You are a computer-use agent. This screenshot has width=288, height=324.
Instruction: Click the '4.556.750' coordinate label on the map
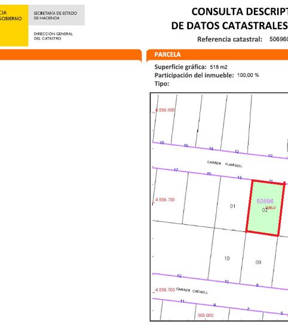coord(165,200)
